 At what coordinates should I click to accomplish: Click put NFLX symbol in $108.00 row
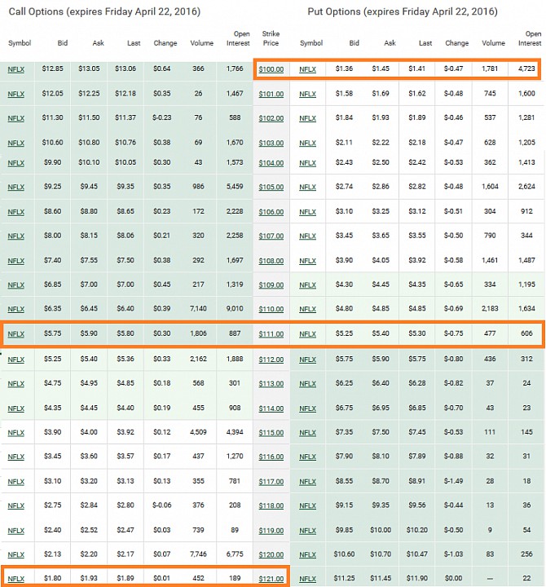307,261
